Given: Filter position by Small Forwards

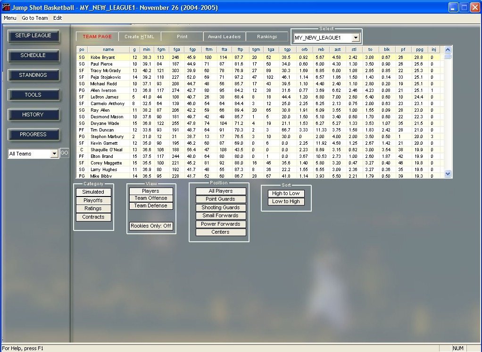Looking at the screenshot, I should 221,216.
